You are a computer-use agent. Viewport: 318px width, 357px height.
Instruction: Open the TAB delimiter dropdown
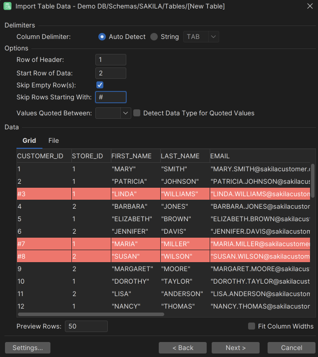pos(202,37)
